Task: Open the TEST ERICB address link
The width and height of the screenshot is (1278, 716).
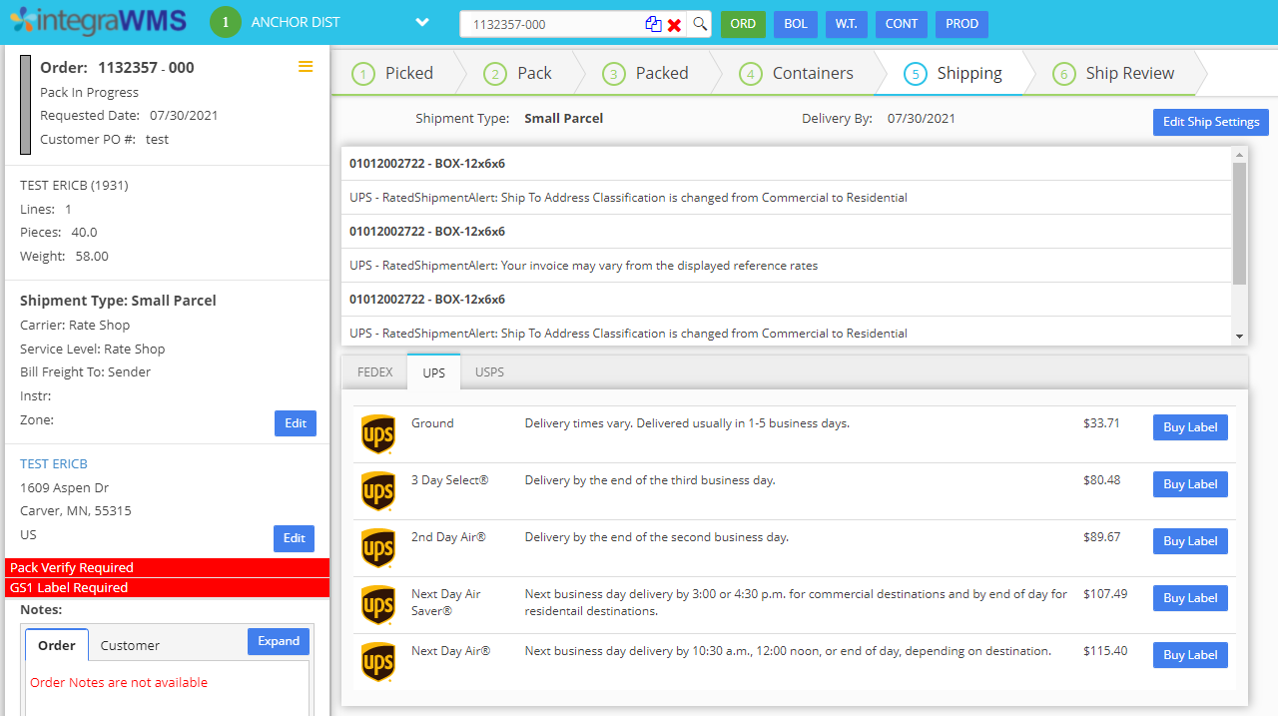Action: coord(54,463)
